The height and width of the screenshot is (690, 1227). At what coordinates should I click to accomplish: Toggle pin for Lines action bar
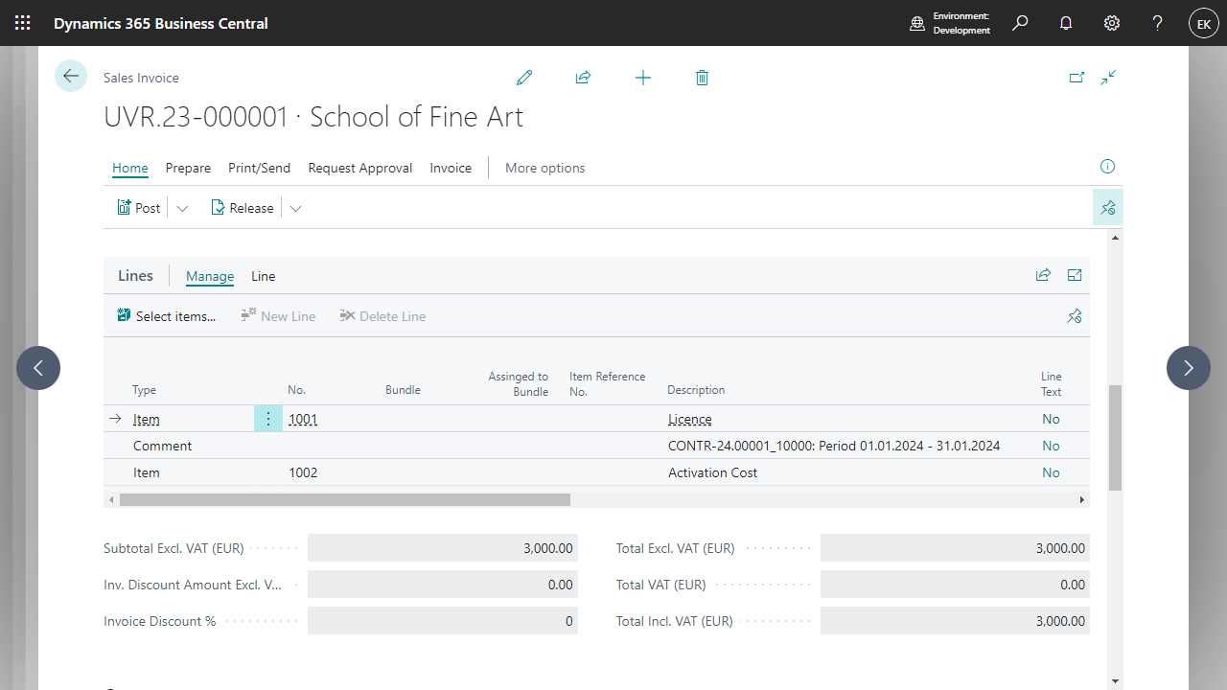[1075, 316]
